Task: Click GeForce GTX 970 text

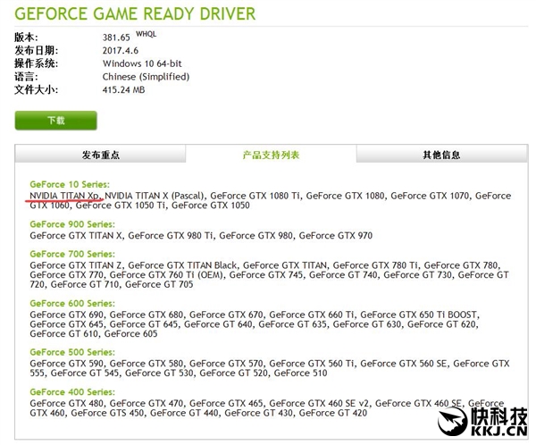Action: 336,236
